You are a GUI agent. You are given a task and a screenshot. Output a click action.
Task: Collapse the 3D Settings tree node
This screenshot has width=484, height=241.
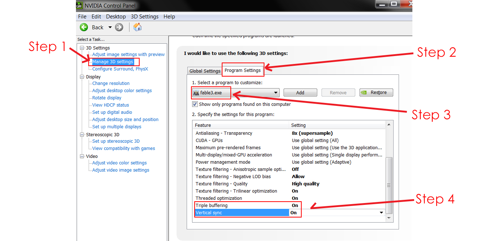click(x=82, y=48)
